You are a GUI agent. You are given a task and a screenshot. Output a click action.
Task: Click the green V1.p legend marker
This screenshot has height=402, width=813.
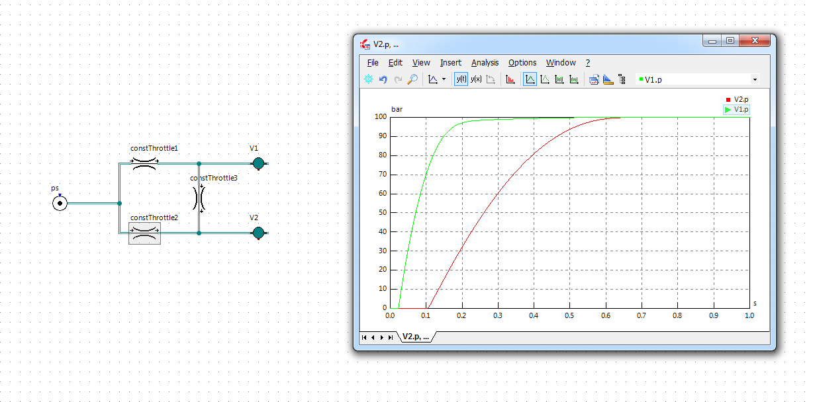pos(728,110)
